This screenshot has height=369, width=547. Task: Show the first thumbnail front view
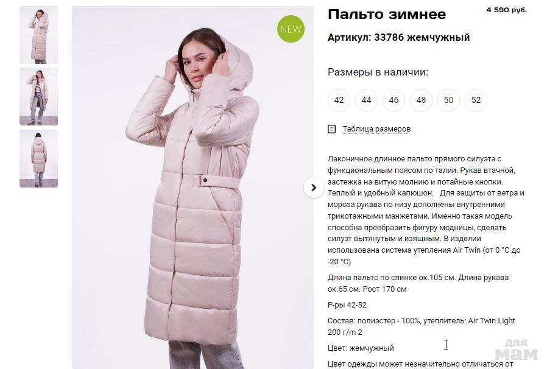pos(38,35)
